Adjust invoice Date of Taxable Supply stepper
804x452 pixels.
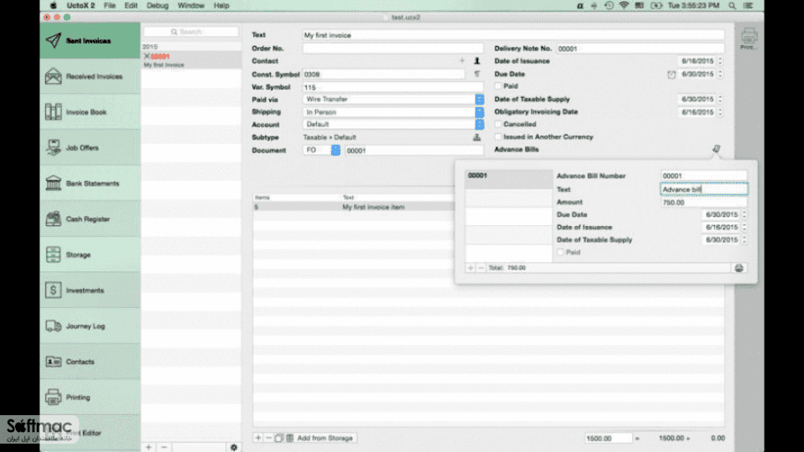(x=720, y=100)
